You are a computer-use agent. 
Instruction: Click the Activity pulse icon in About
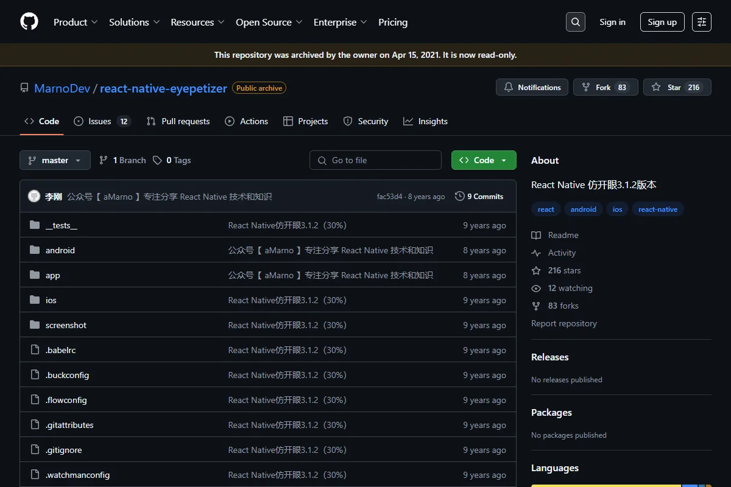pos(536,253)
